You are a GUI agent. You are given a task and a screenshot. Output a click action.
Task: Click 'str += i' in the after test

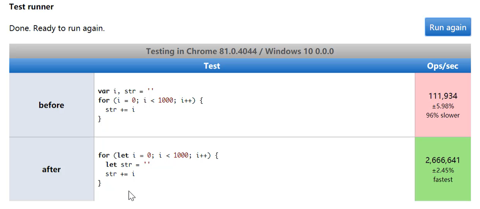[x=120, y=174]
